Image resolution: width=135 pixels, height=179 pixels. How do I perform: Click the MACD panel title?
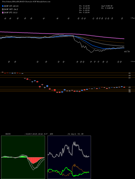tap(8, 134)
